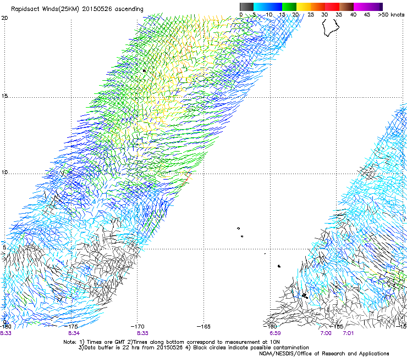The height and width of the screenshot is (357, 407).
Task: Click the longitude label '-160'
Action: coord(270,327)
